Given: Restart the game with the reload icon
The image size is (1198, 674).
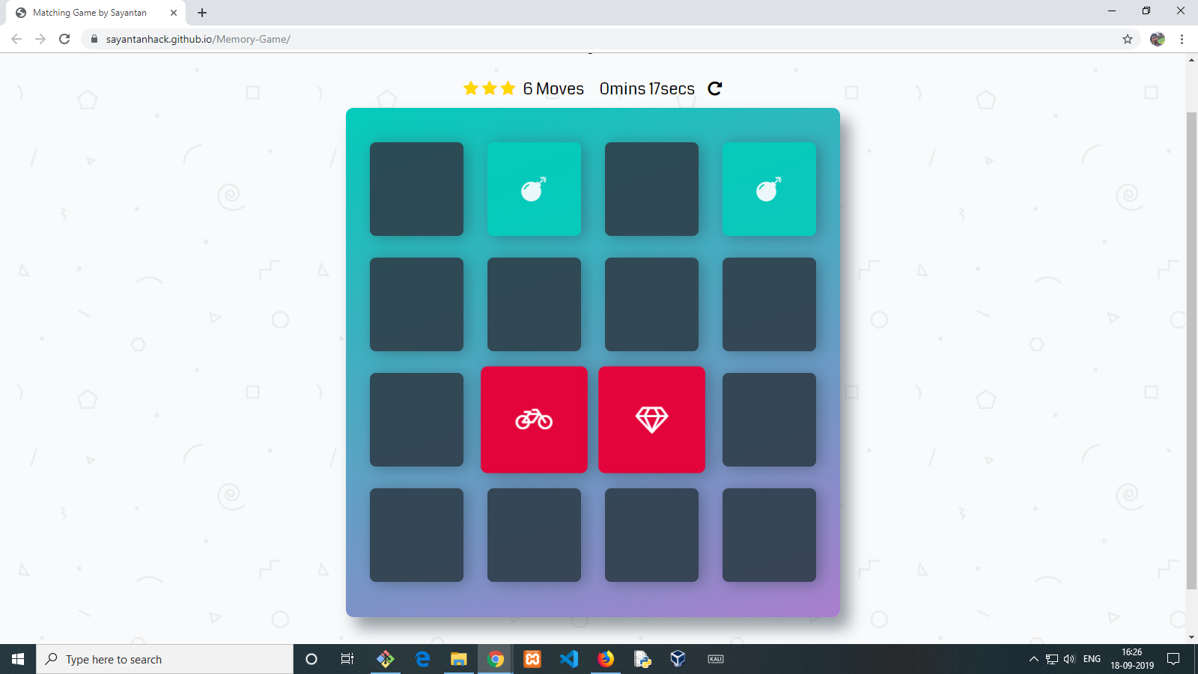Looking at the screenshot, I should click(715, 88).
